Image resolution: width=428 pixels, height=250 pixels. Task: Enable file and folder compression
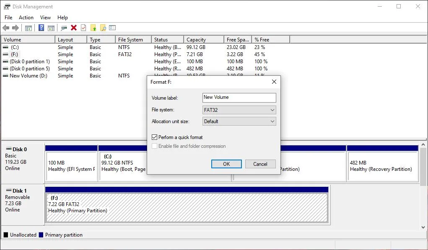tap(154, 146)
